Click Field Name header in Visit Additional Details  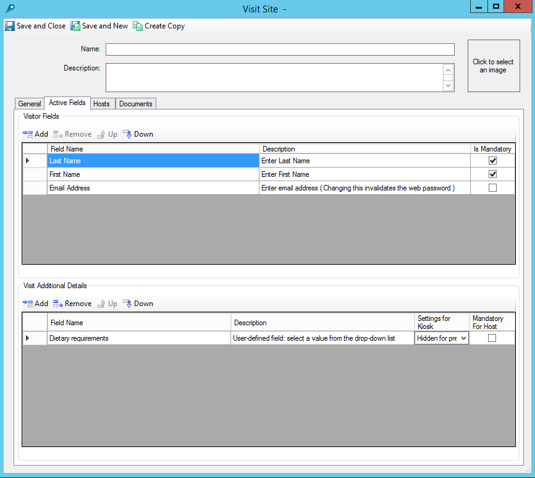coord(139,322)
